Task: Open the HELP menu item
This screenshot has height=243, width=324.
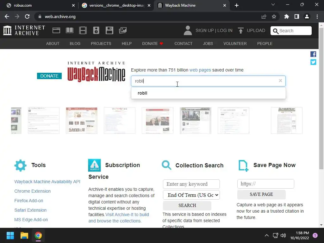Action: click(x=127, y=44)
